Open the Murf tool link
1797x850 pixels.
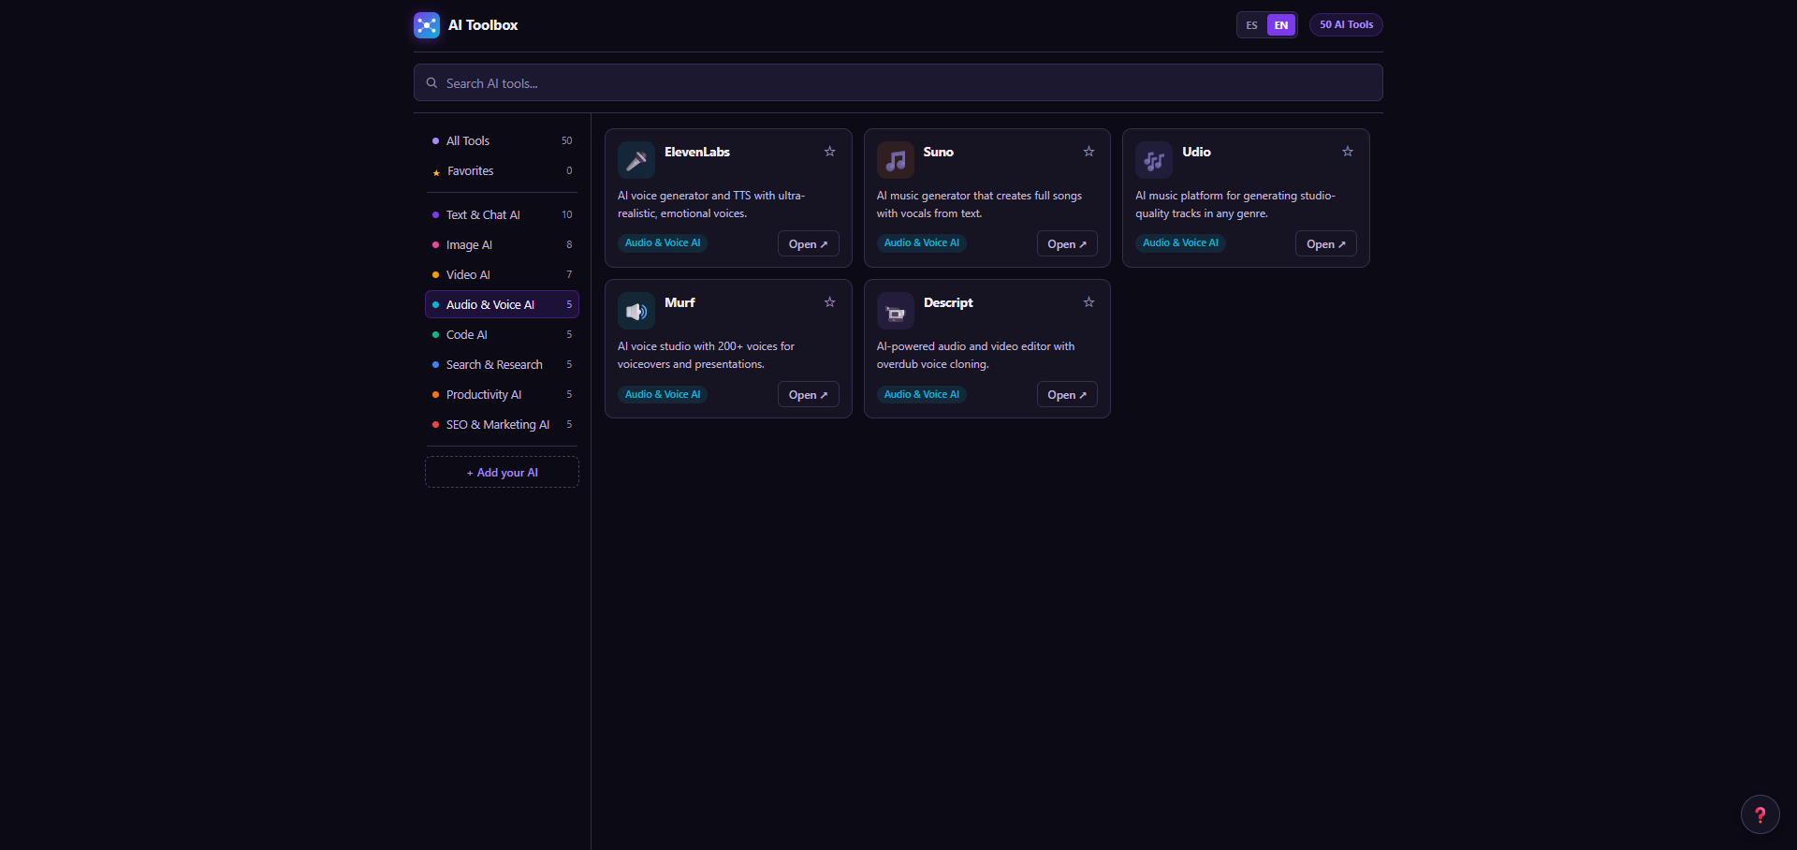808,394
